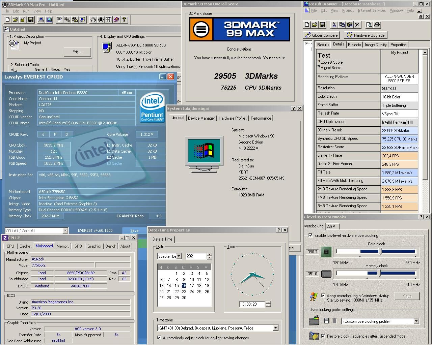Click the Print icon in Result Browser toolbar

[377, 25]
